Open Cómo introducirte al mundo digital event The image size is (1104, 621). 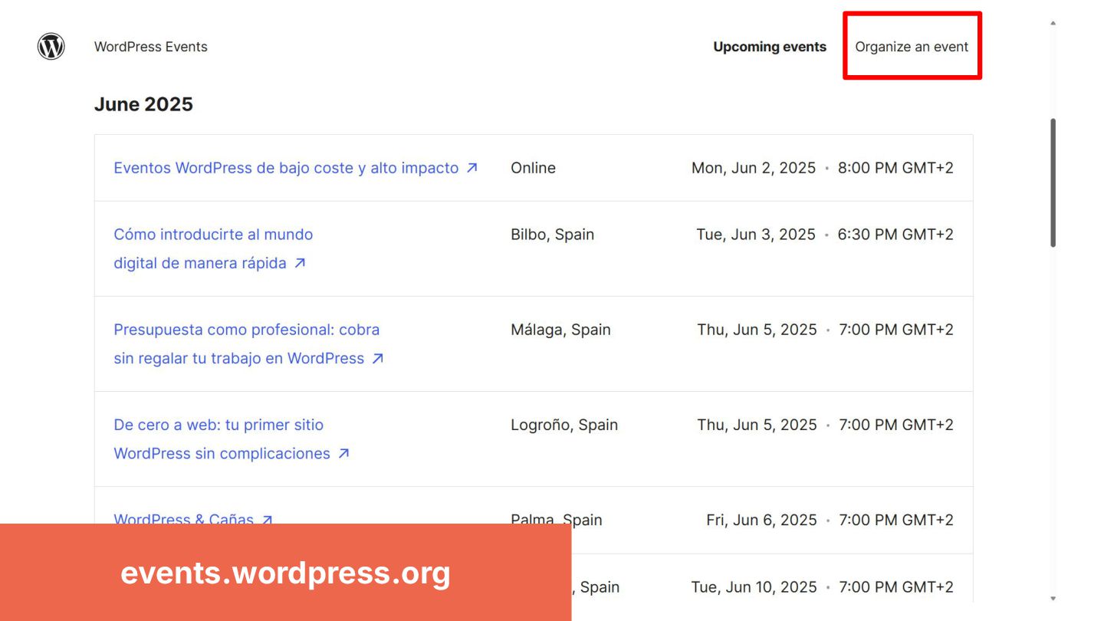click(213, 248)
